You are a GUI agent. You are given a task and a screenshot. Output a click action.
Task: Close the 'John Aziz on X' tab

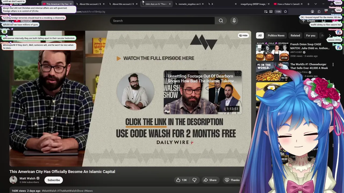[170, 4]
